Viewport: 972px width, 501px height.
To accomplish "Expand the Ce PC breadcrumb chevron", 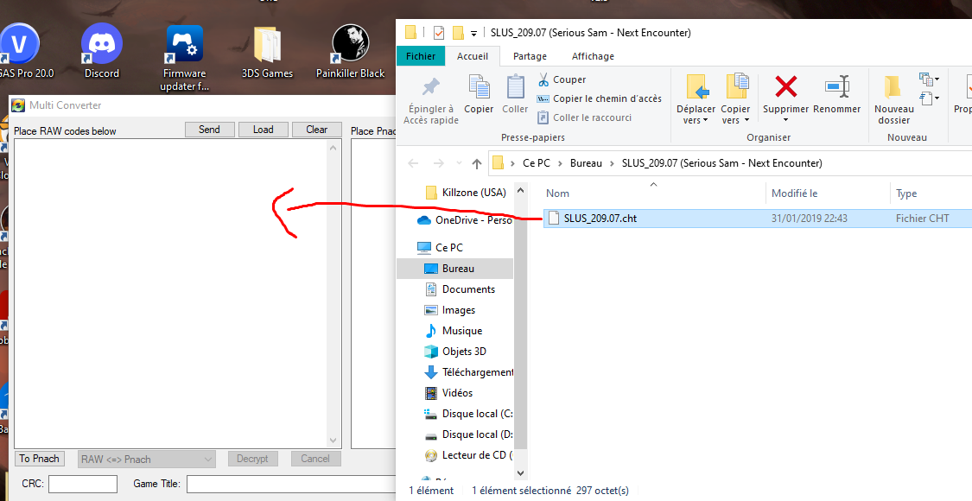I will pyautogui.click(x=560, y=164).
